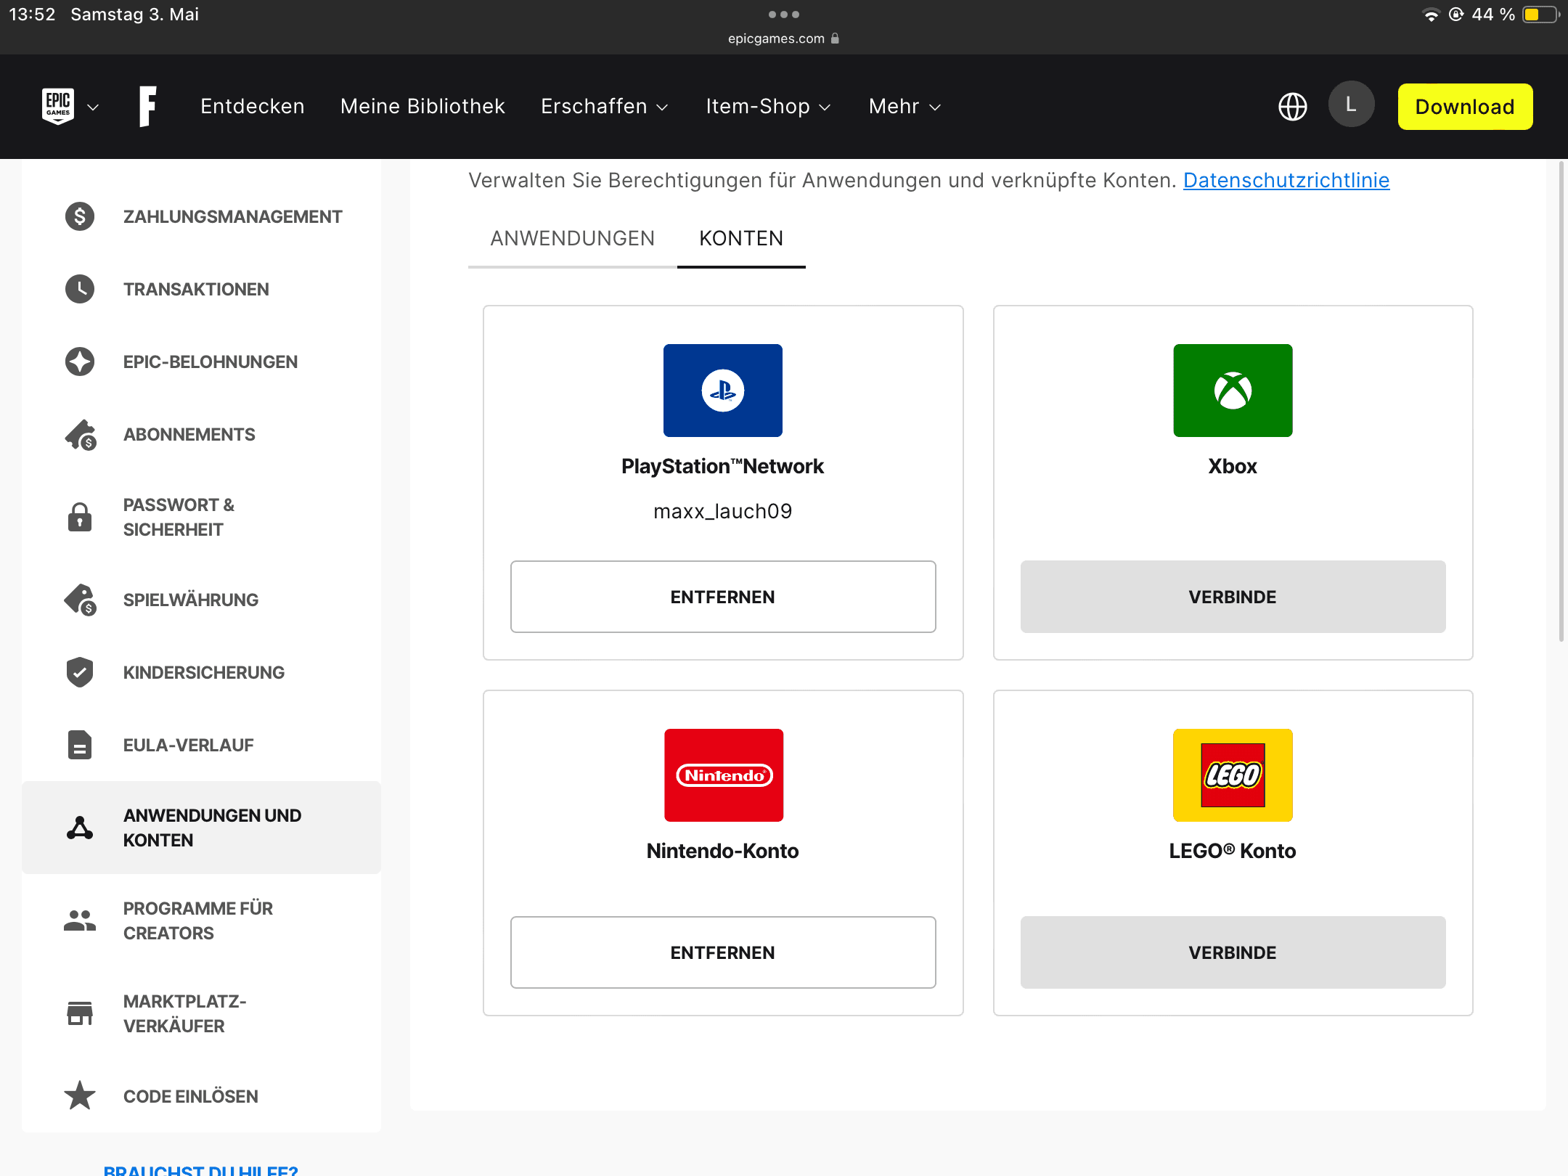This screenshot has width=1568, height=1176.
Task: Click the star icon for Code einlösen
Action: click(80, 1095)
